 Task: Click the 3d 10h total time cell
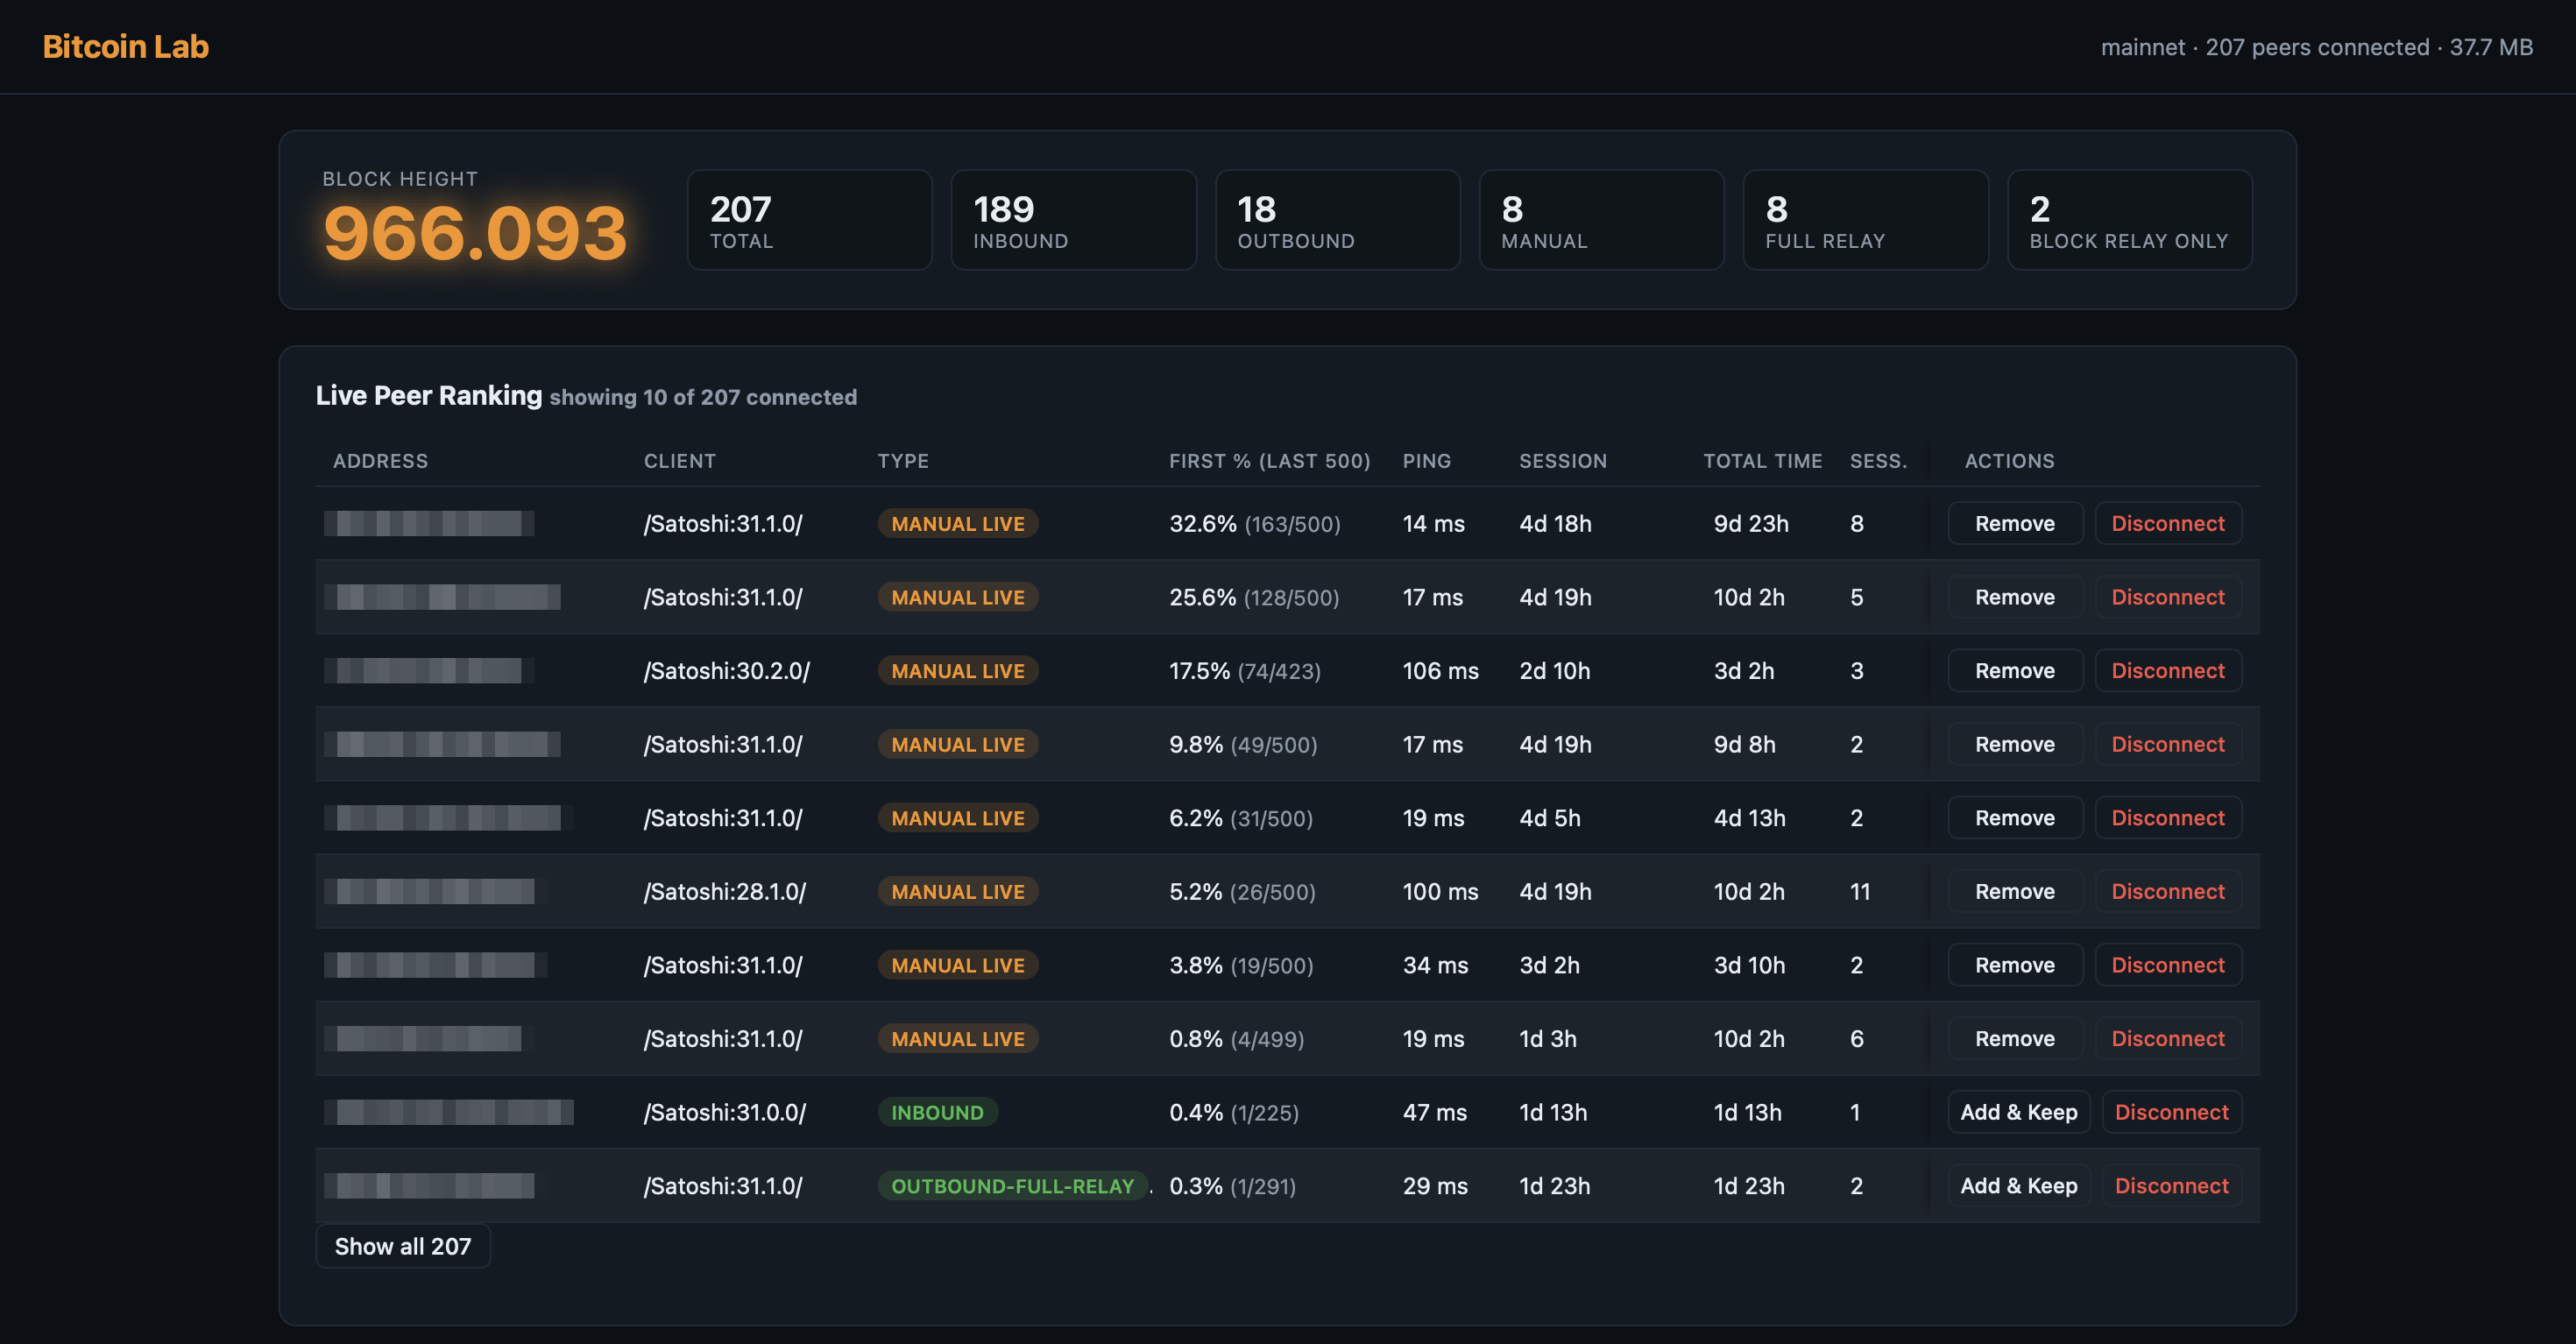pyautogui.click(x=1749, y=965)
